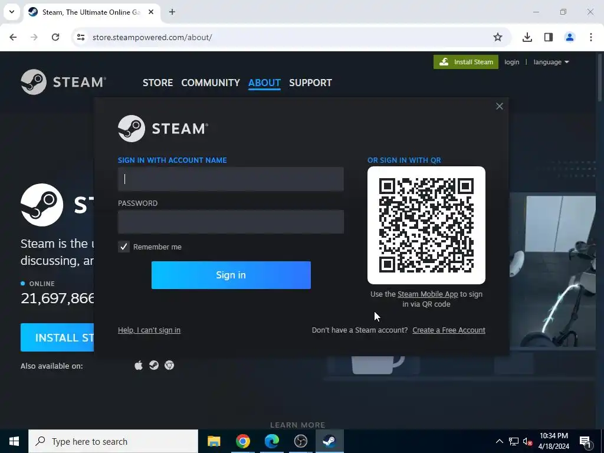The height and width of the screenshot is (453, 604).
Task: Click the SteamOS platform icon
Action: point(154,365)
